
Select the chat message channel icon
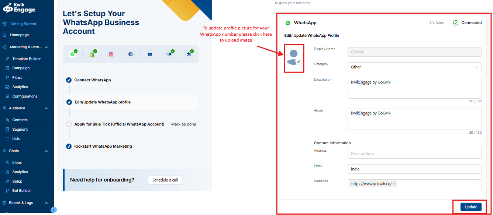click(150, 54)
